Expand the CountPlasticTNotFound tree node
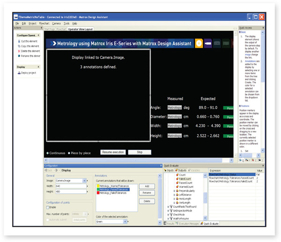This screenshot has height=242, width=281. [x=168, y=207]
